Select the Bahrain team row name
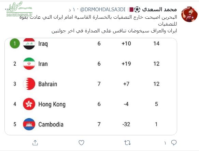199x151 pixels. pyautogui.click(x=48, y=84)
